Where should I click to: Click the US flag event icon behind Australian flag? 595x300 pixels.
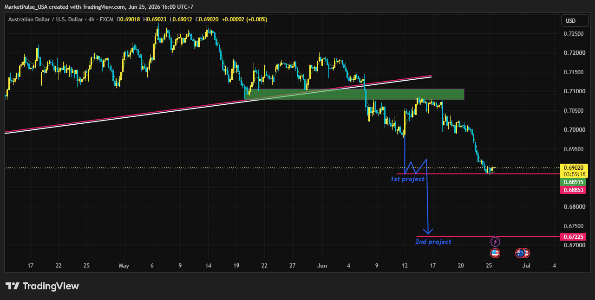pyautogui.click(x=526, y=253)
